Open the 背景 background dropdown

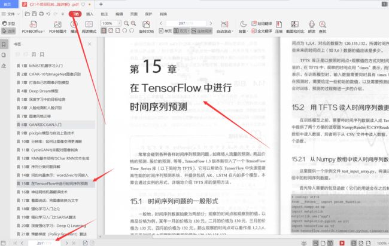tap(244, 27)
